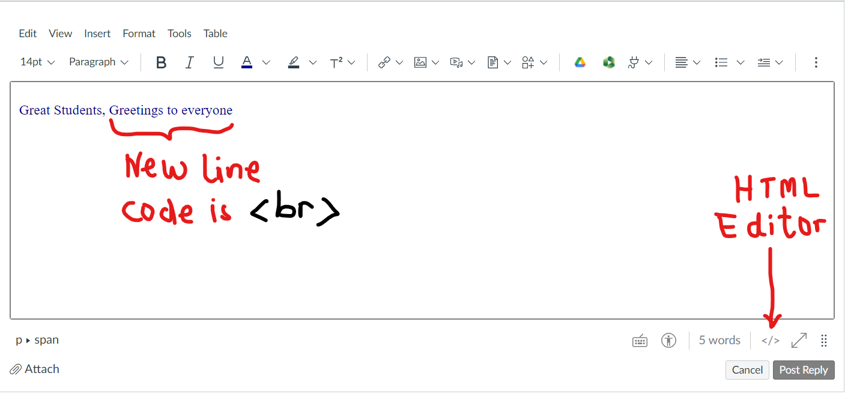Post the reply
The height and width of the screenshot is (394, 845).
(x=804, y=369)
